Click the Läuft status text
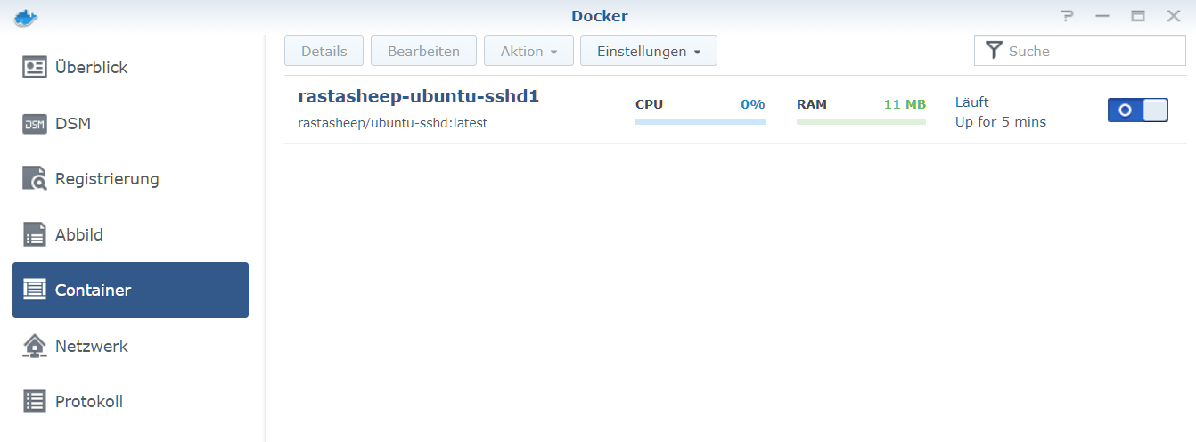Screen dimensions: 1196x442 pyautogui.click(x=972, y=102)
